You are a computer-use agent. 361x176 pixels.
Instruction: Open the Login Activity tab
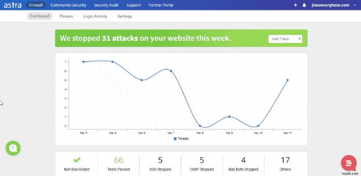95,16
